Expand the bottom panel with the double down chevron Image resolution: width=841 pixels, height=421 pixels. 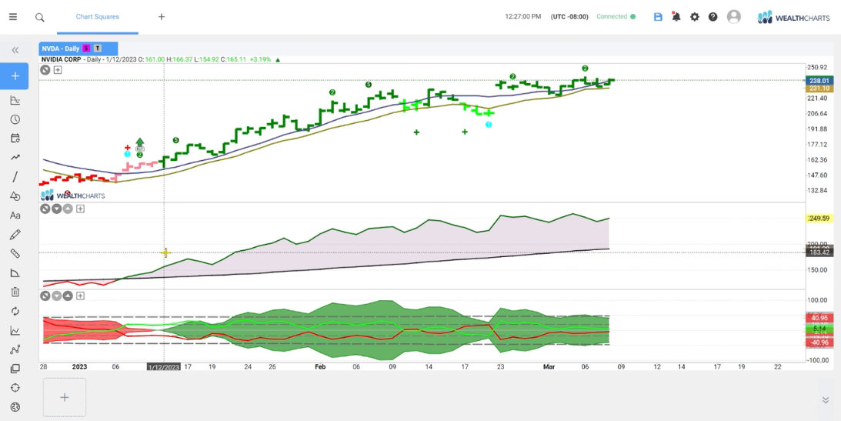click(826, 400)
